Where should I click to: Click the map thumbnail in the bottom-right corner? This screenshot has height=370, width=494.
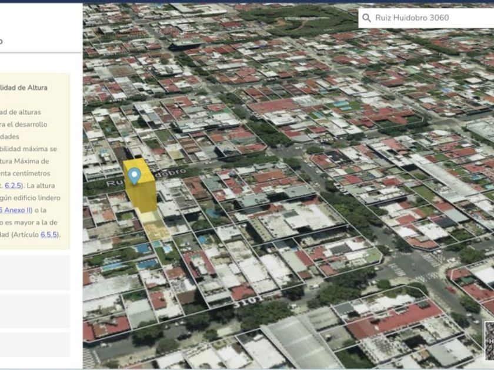click(x=489, y=341)
